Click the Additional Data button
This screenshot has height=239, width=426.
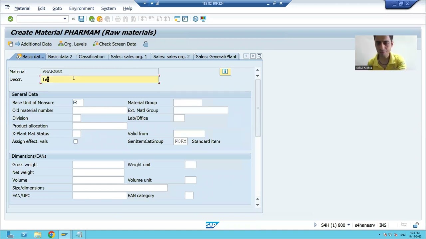(x=33, y=44)
